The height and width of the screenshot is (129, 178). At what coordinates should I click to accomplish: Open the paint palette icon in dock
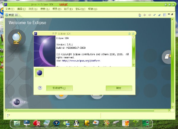106,123
